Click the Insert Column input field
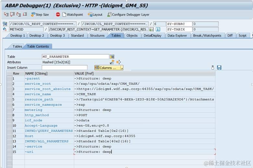Screen dimensions: 253x168 (65, 68)
